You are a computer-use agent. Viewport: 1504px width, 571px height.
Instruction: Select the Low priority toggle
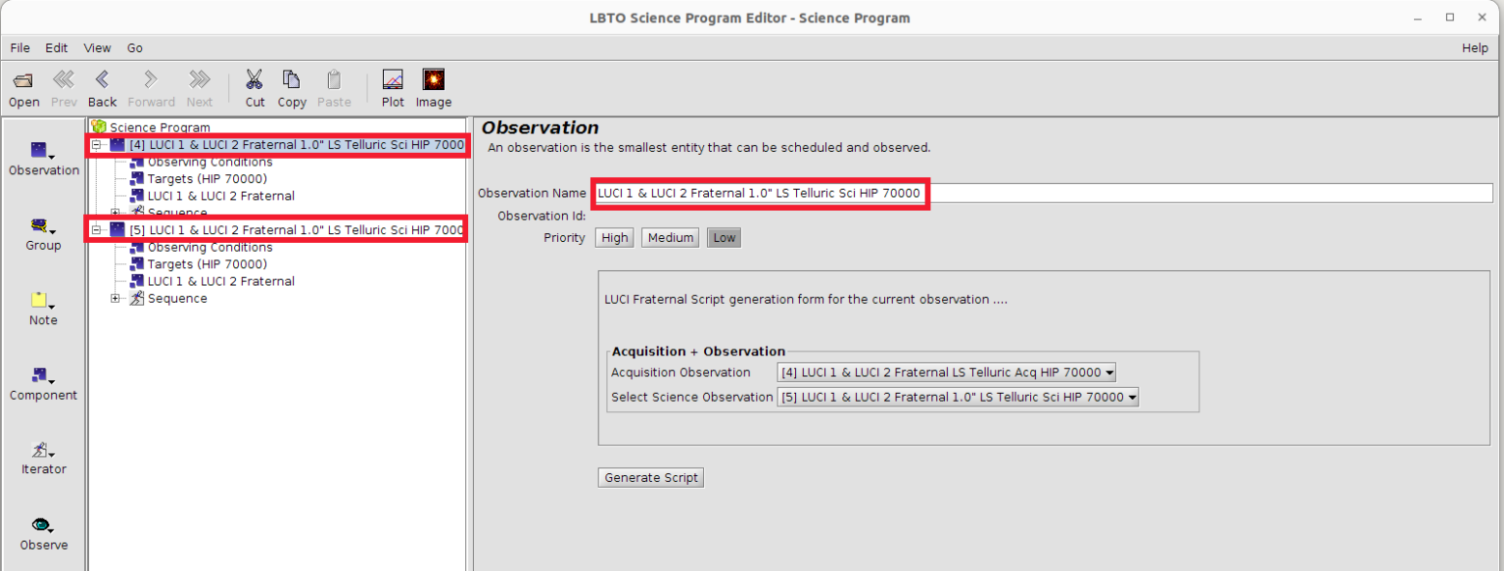tap(724, 238)
